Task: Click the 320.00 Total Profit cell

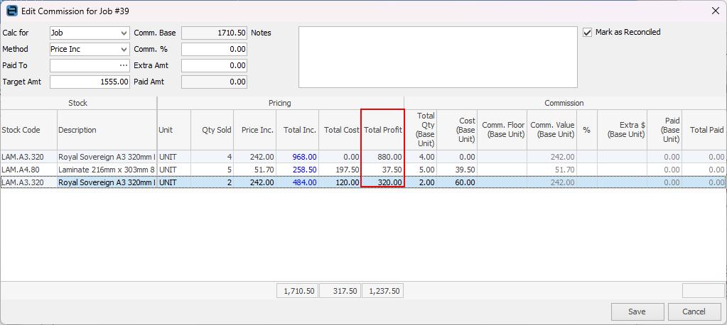Action: [x=382, y=182]
